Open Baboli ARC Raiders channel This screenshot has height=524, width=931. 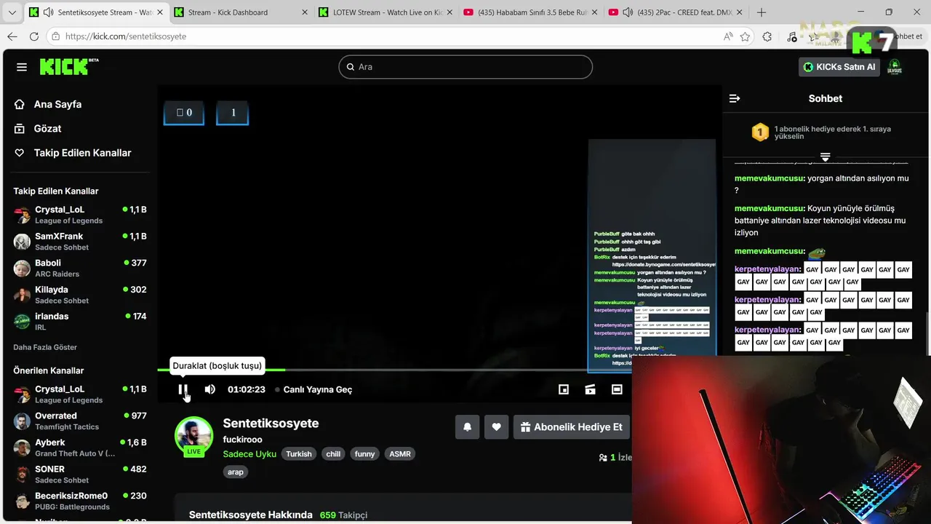tap(80, 268)
